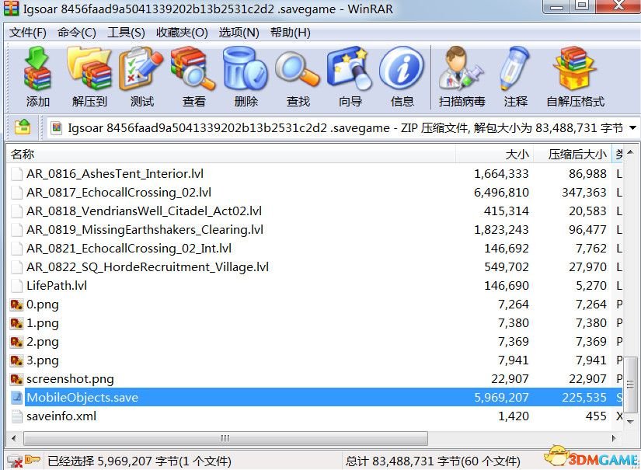641x470 pixels.
Task: Open the 选项(N) menu
Action: point(239,33)
